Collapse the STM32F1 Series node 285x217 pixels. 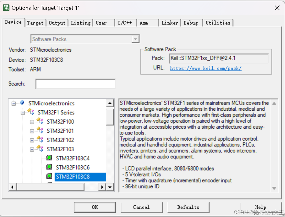click(23, 113)
